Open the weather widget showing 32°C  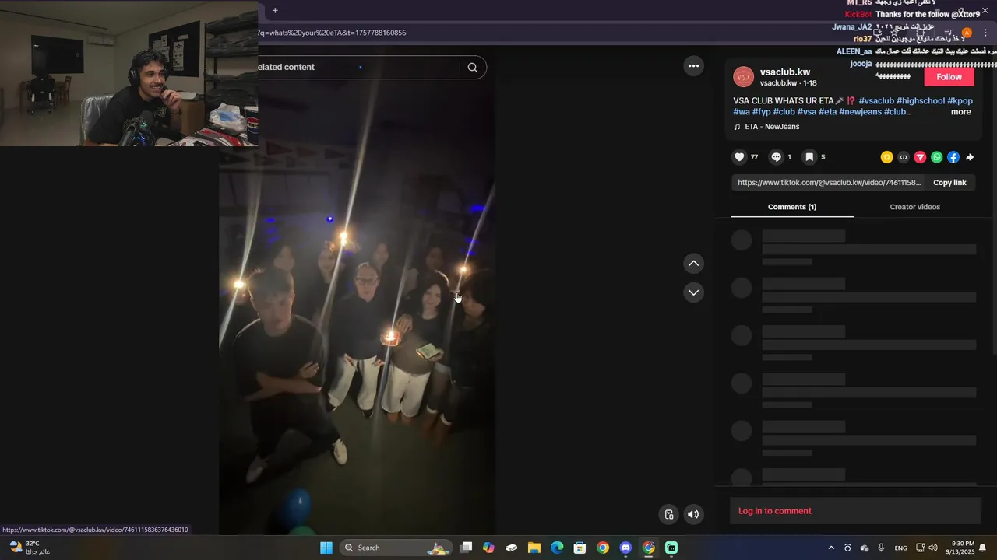(x=30, y=548)
